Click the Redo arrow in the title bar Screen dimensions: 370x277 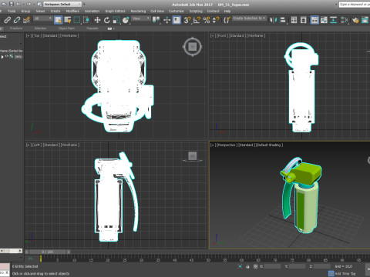(29, 4)
